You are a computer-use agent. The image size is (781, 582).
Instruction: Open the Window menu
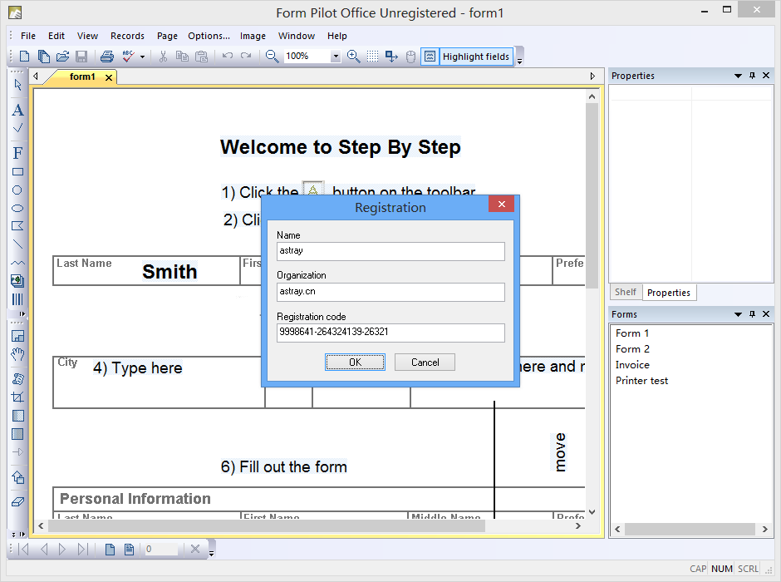297,36
